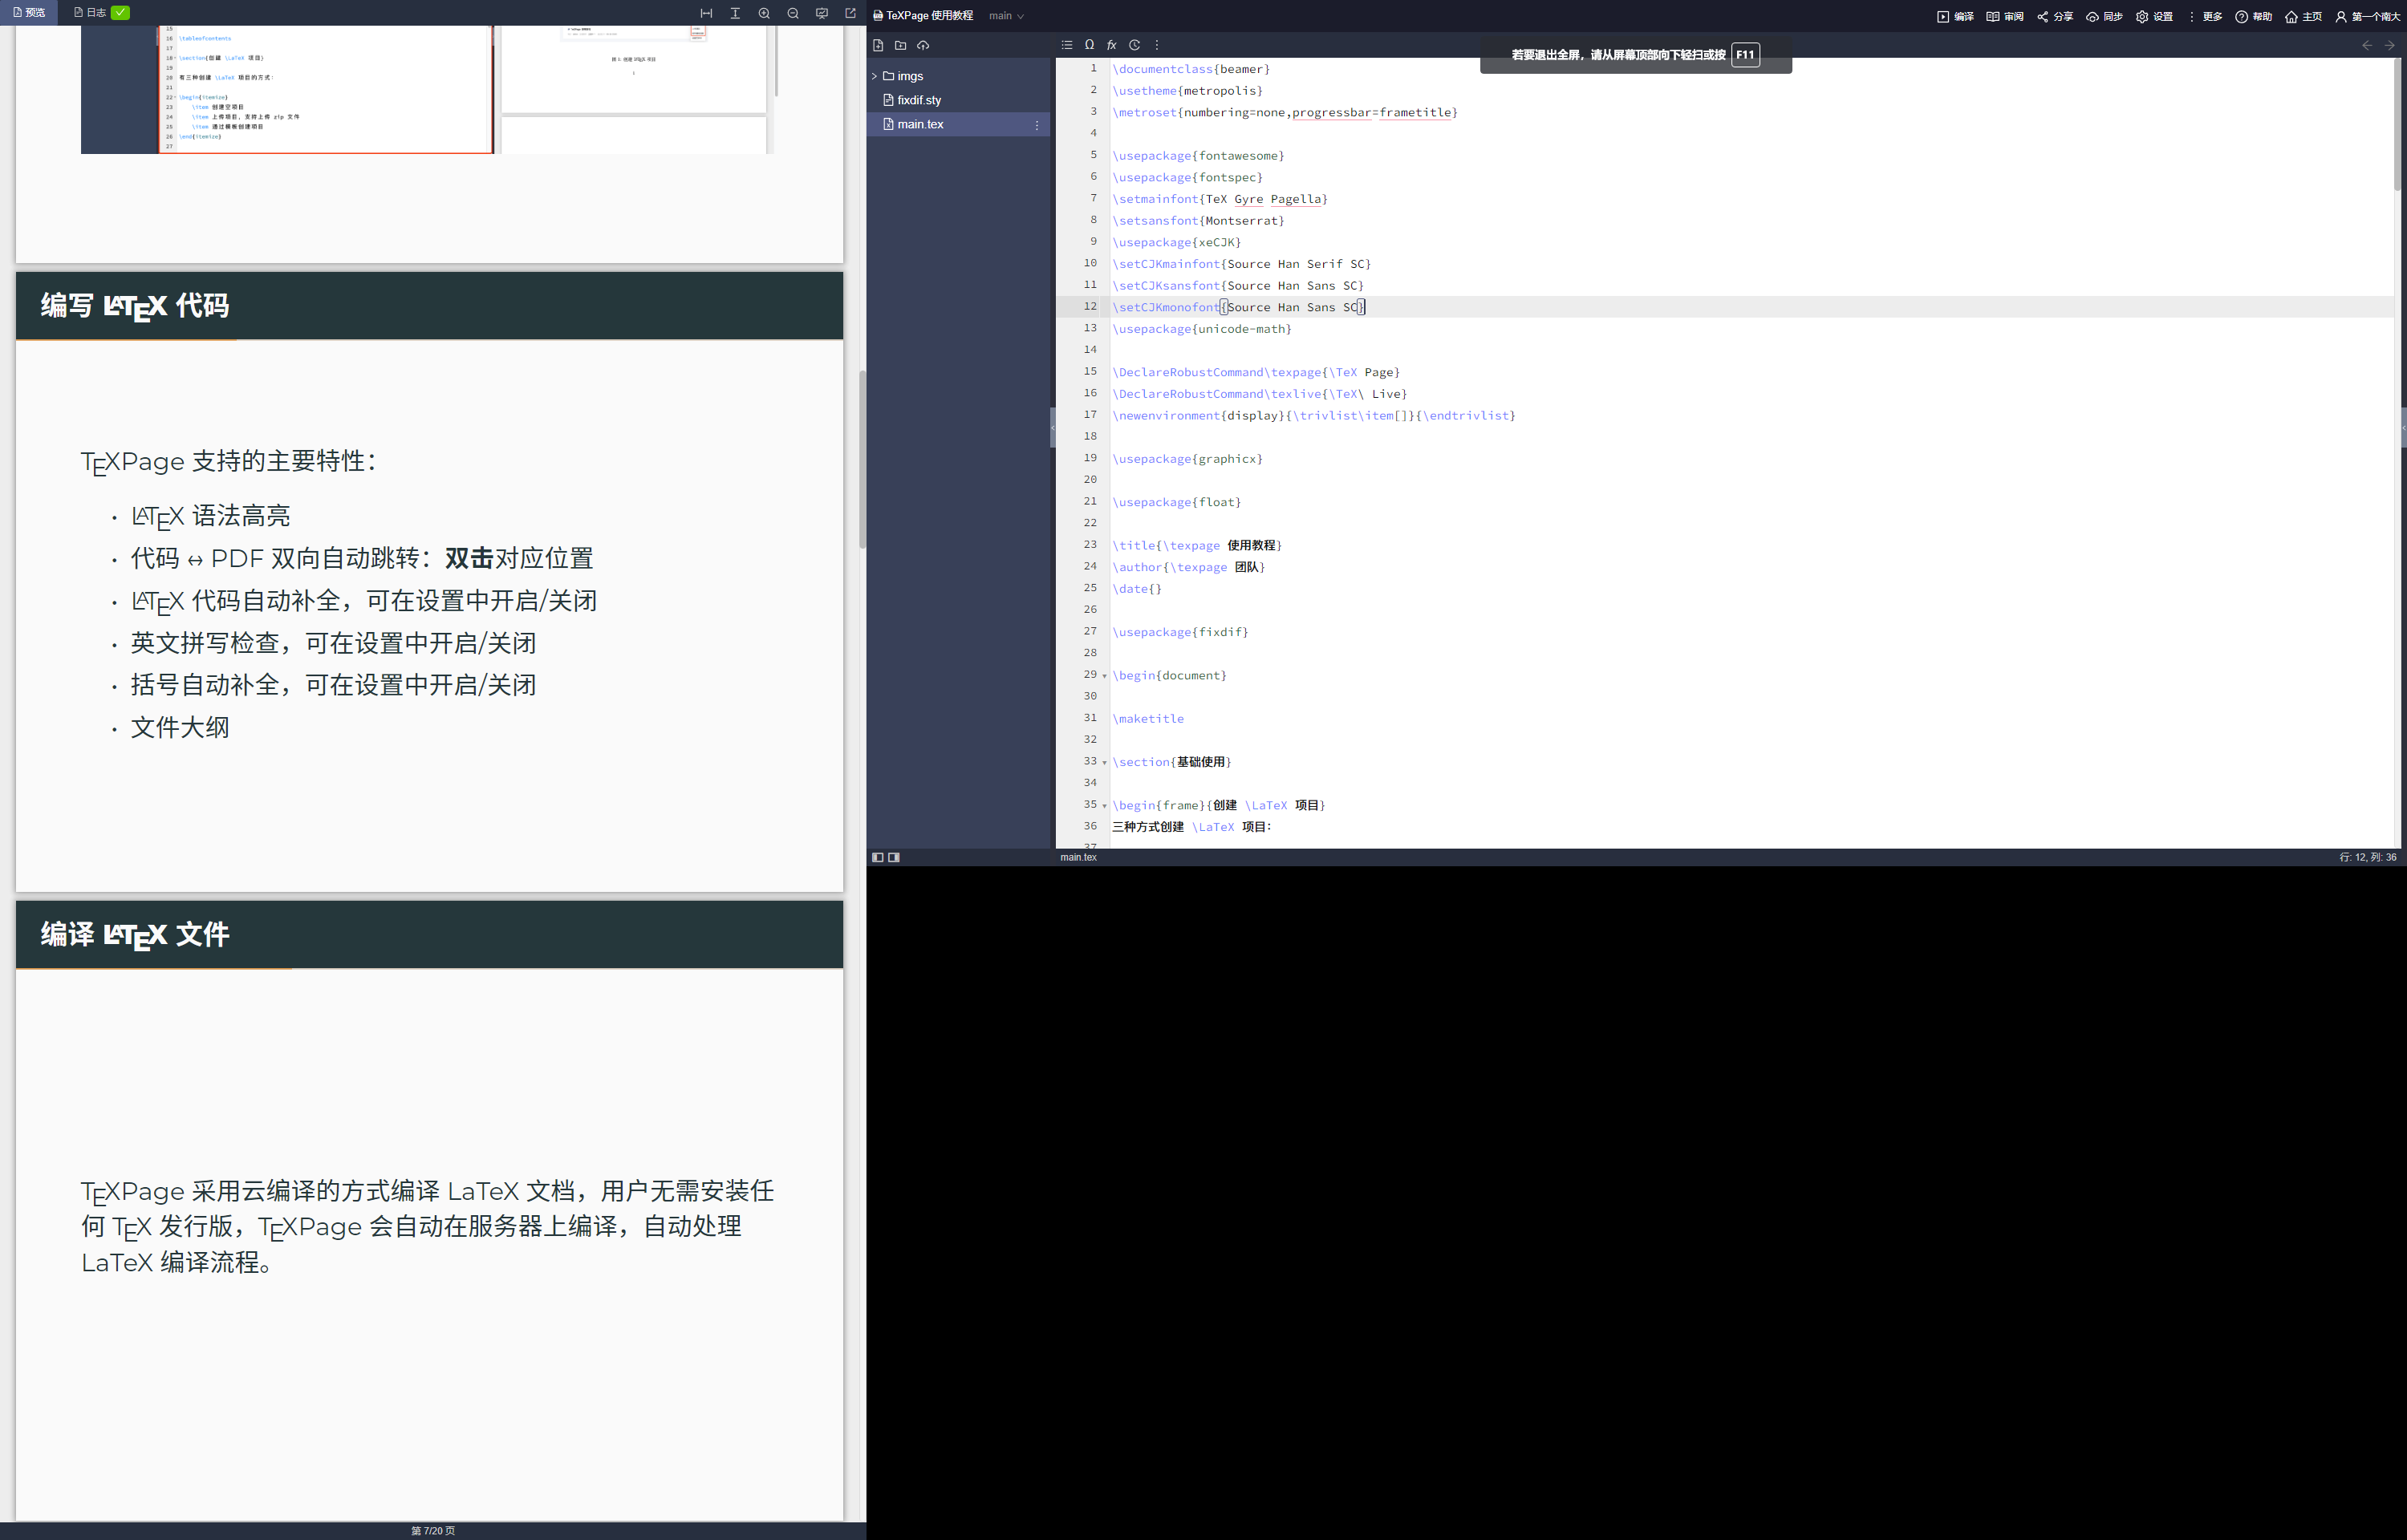Open 设置 settings
Image resolution: width=2407 pixels, height=1540 pixels.
point(2154,16)
